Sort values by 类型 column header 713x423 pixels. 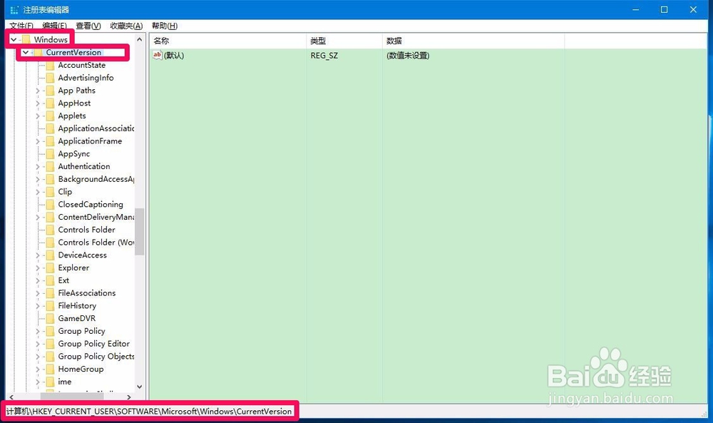tap(344, 41)
